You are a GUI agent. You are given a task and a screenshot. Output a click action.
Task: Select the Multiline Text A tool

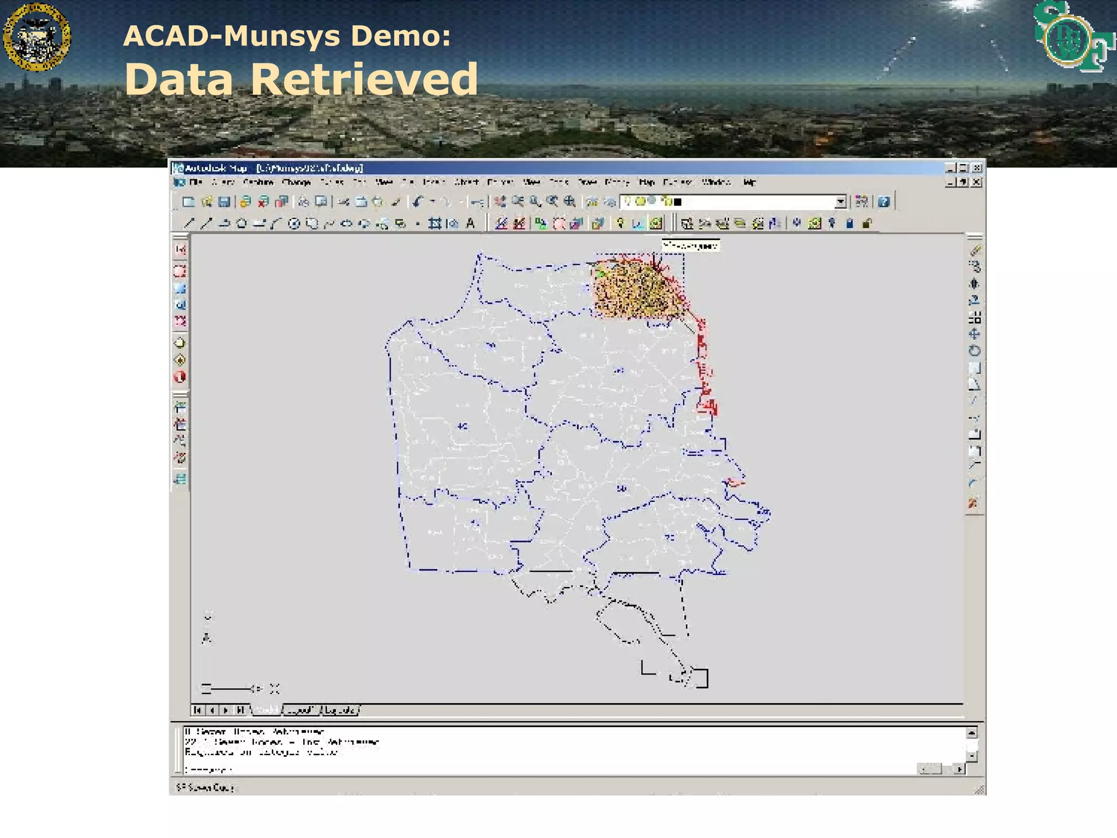click(x=470, y=223)
